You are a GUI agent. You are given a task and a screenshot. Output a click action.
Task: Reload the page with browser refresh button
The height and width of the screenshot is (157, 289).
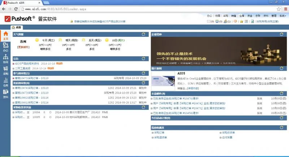16,9
